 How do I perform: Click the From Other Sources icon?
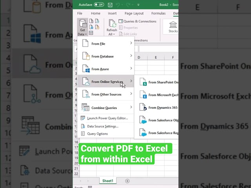click(x=86, y=94)
